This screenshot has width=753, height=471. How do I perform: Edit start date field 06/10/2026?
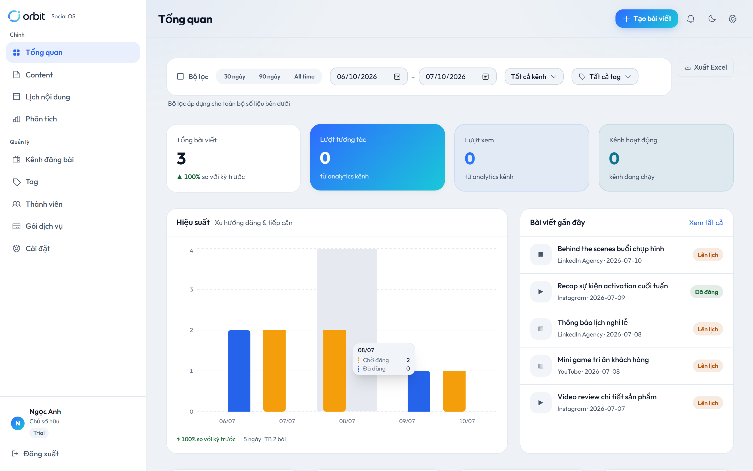369,77
